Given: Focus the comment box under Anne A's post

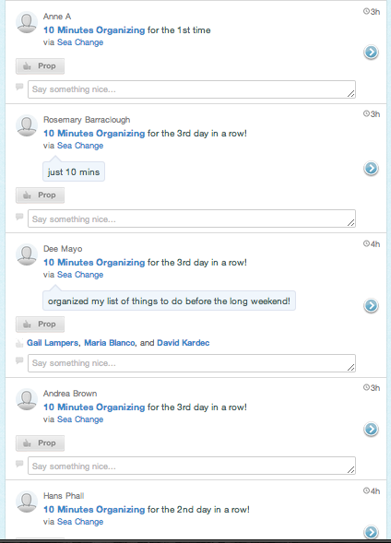Looking at the screenshot, I should (192, 89).
